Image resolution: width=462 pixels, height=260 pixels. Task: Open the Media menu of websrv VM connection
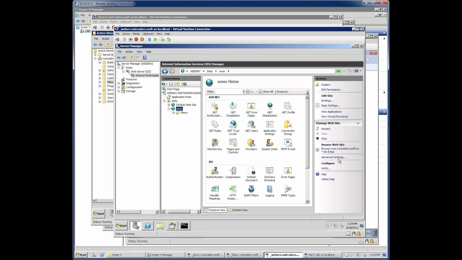136,34
